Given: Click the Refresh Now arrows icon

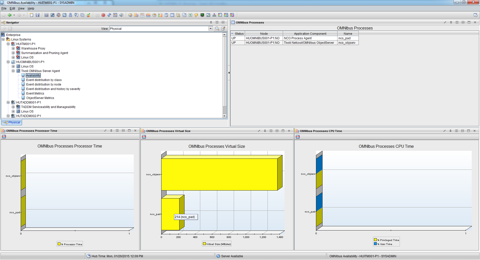Looking at the screenshot, I should click(x=109, y=15).
